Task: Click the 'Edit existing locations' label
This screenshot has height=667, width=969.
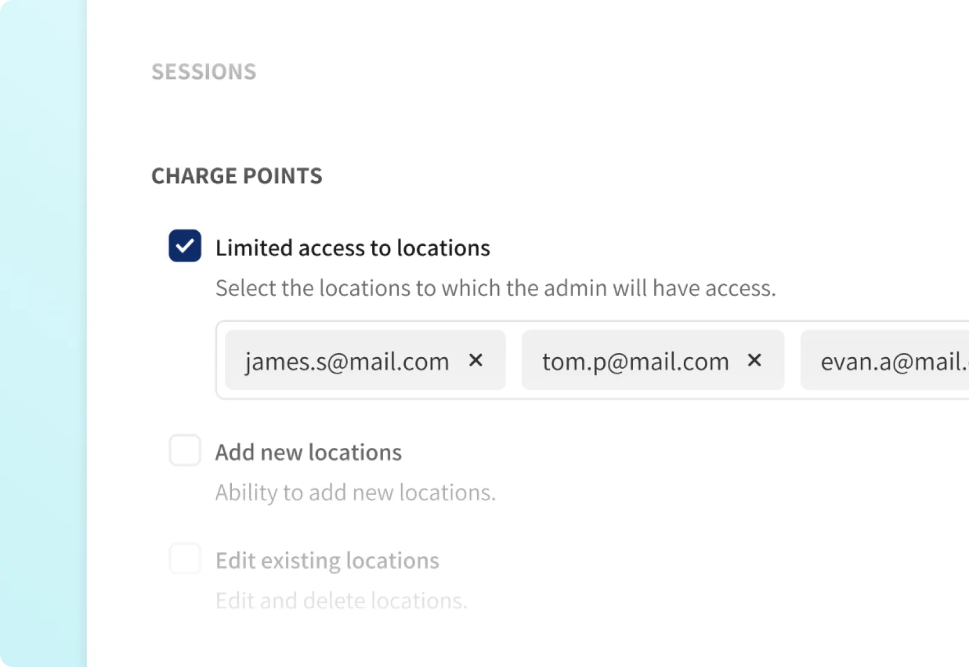Action: tap(327, 561)
